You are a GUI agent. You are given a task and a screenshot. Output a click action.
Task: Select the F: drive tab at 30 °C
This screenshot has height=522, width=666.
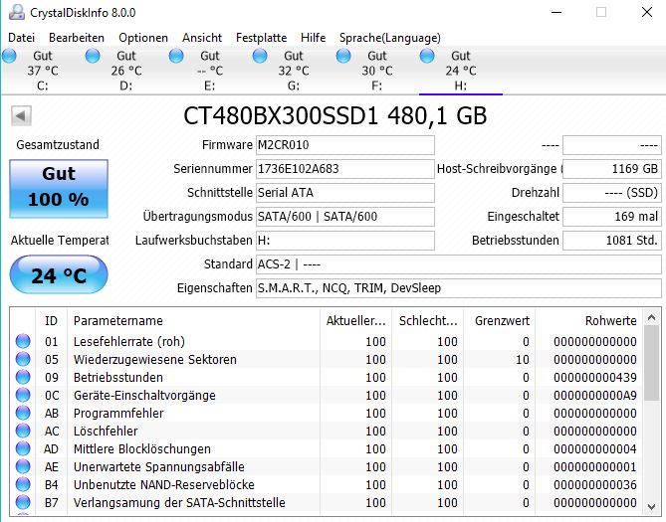click(376, 71)
